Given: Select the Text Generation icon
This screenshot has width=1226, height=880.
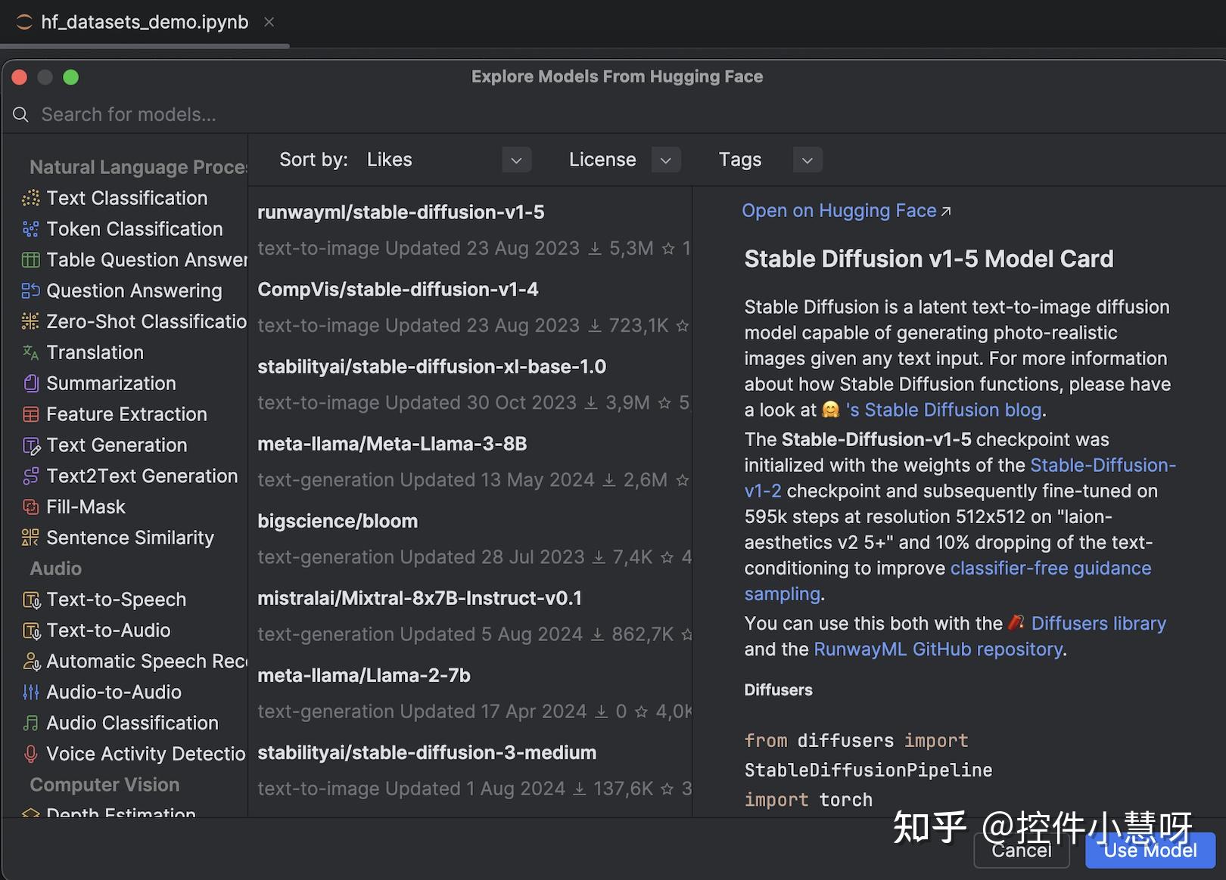Looking at the screenshot, I should 30,445.
